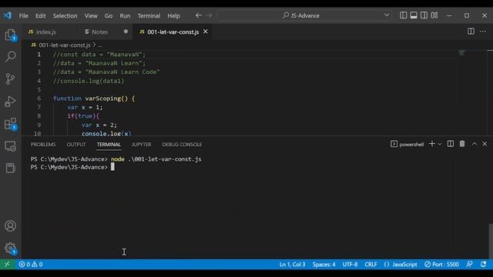Add a new terminal with plus icon

(432, 144)
